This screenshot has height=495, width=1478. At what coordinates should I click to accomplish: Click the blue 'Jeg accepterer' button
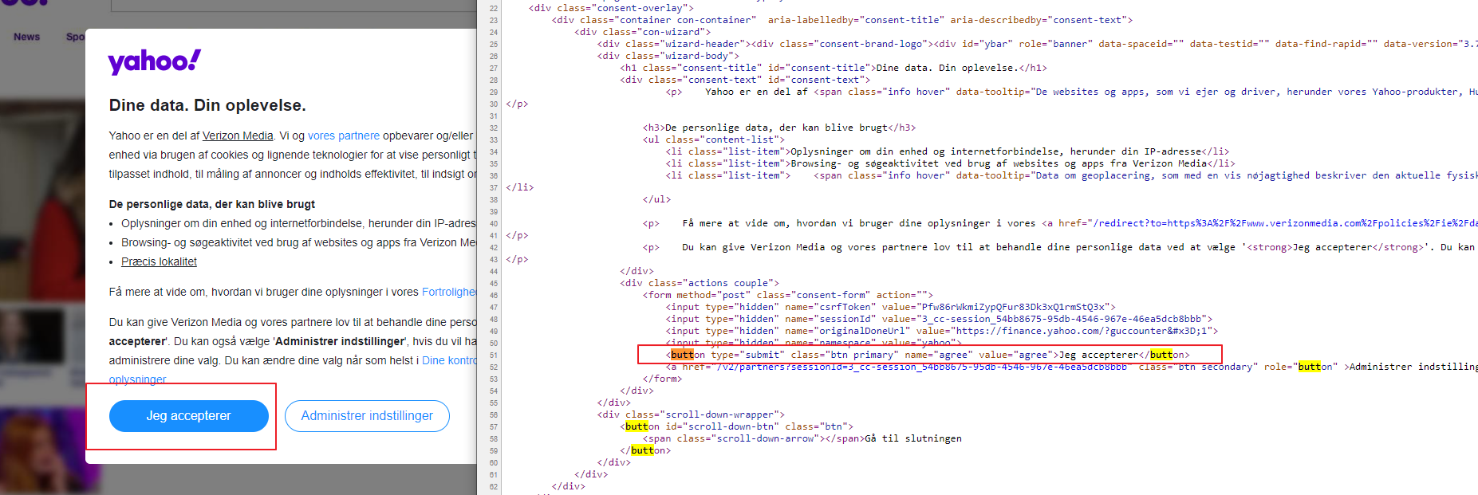point(189,416)
